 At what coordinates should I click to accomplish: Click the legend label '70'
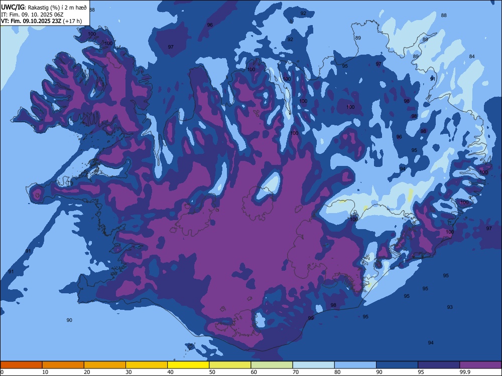pos(296,372)
